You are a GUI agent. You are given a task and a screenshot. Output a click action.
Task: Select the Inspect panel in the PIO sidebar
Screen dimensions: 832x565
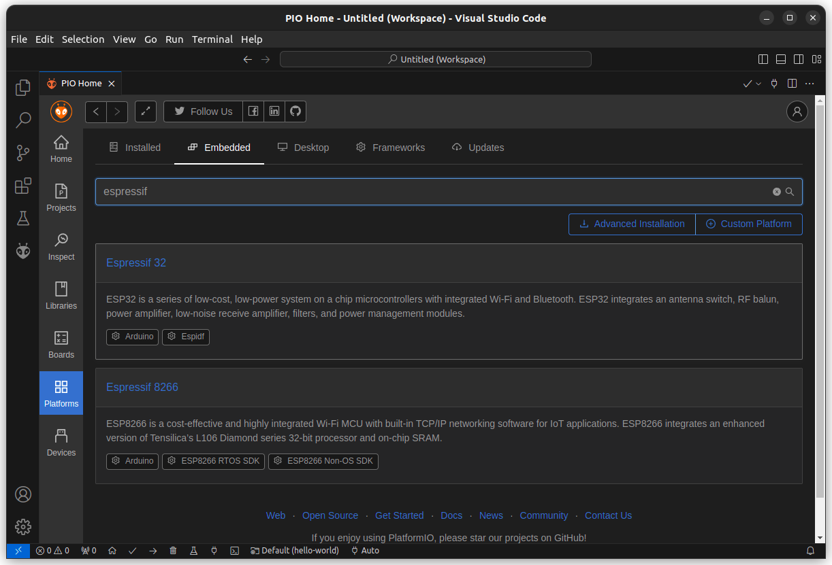pos(61,245)
